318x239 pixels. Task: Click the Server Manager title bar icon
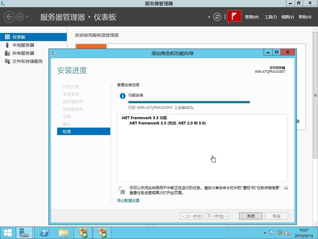[3, 3]
